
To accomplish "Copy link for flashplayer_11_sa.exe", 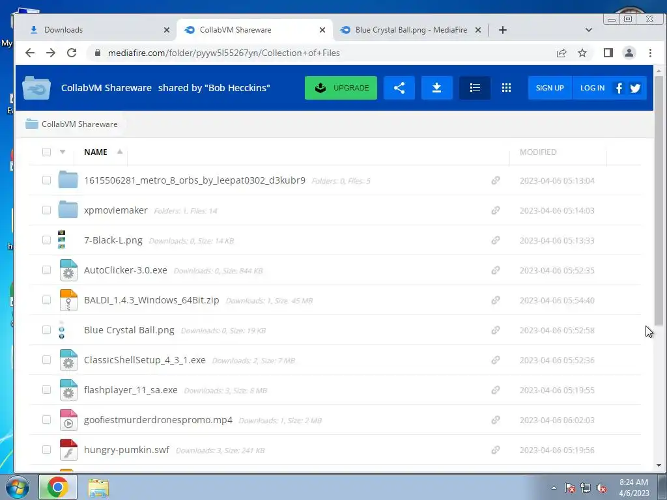I will pos(496,390).
